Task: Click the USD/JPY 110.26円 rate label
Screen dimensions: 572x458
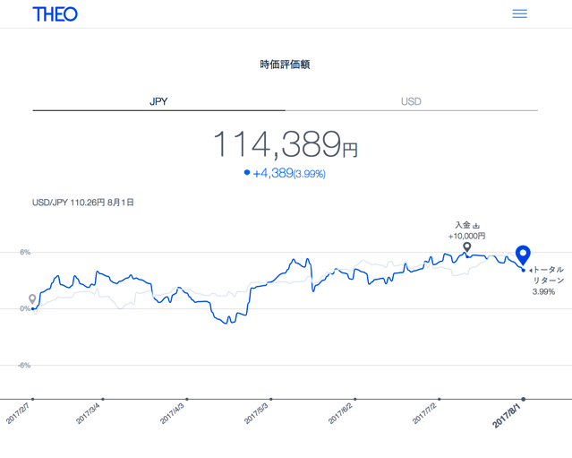Action: click(x=83, y=203)
